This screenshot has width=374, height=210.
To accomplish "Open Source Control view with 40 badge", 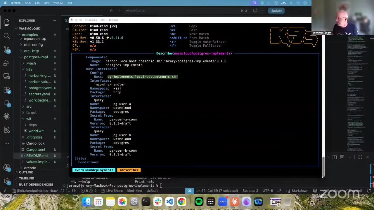I will tap(7, 50).
